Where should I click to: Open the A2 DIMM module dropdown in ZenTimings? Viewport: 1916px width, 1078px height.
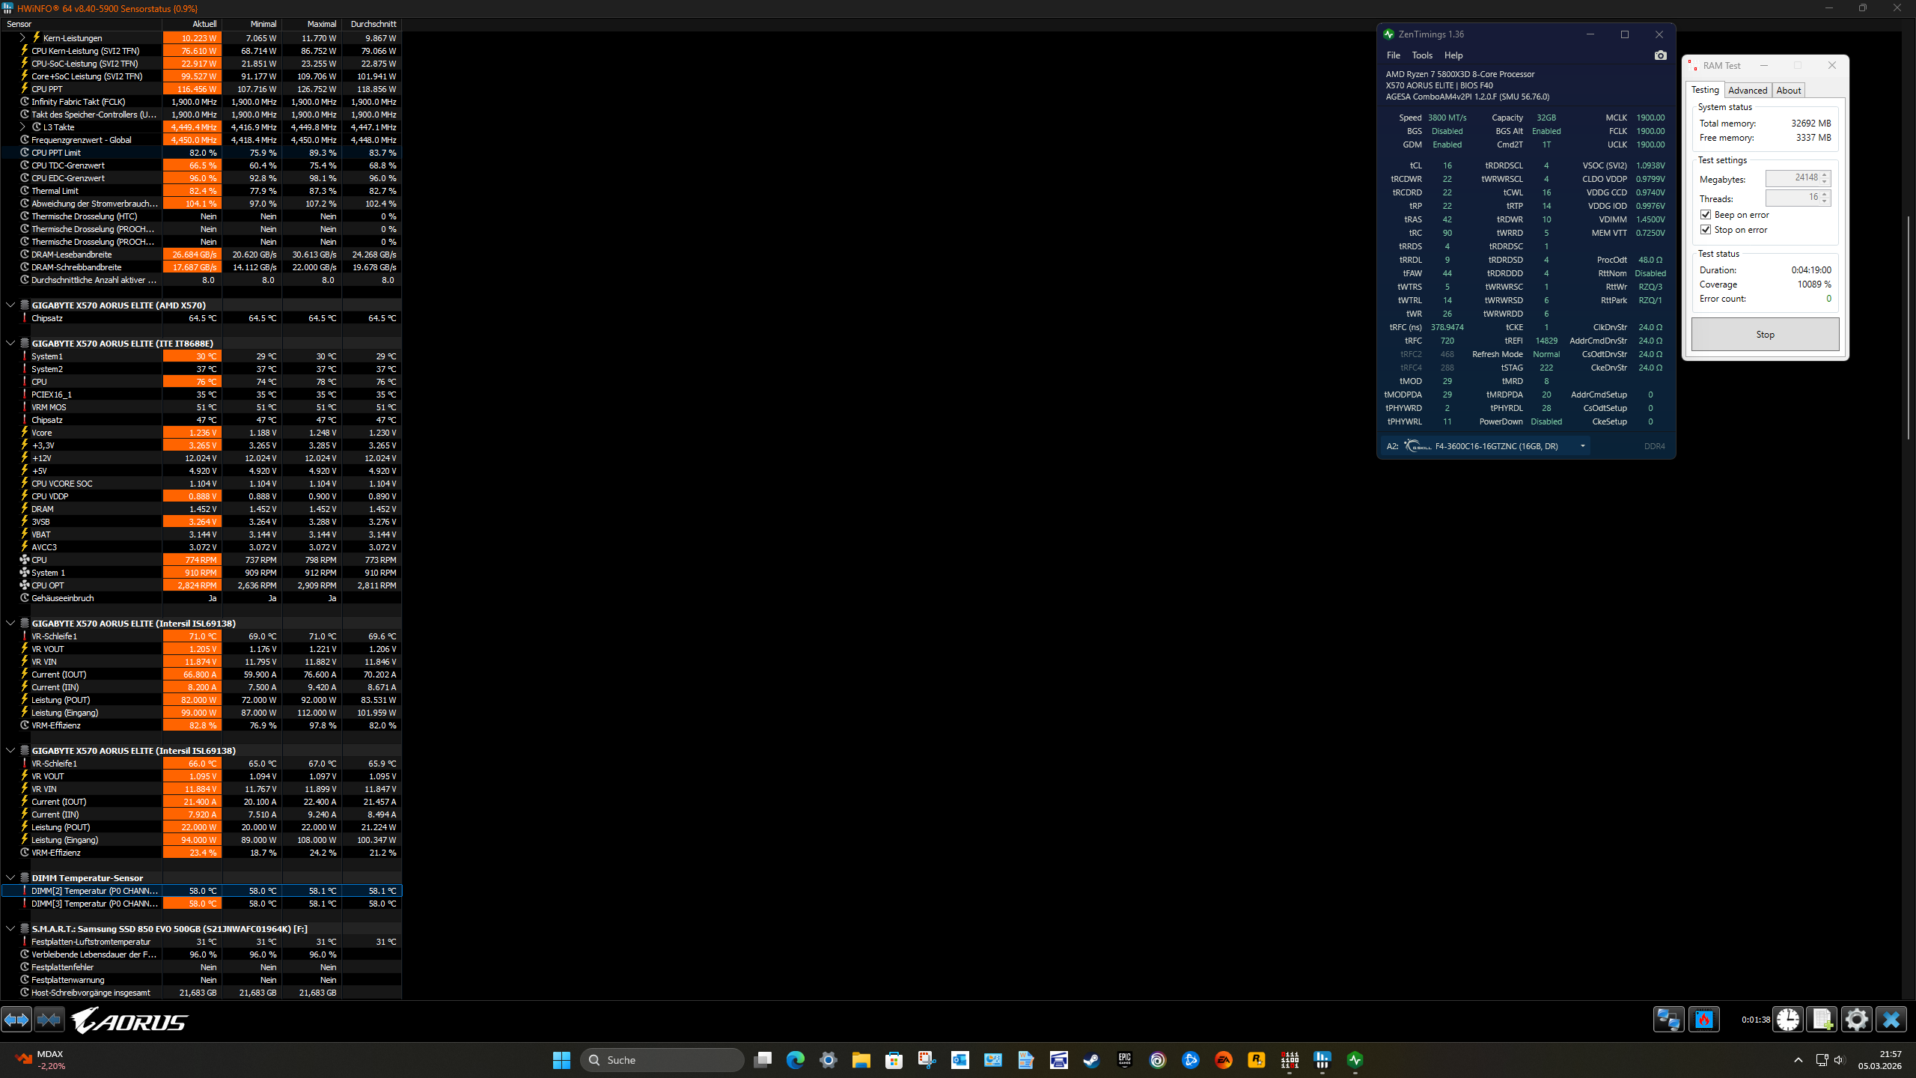(x=1582, y=445)
